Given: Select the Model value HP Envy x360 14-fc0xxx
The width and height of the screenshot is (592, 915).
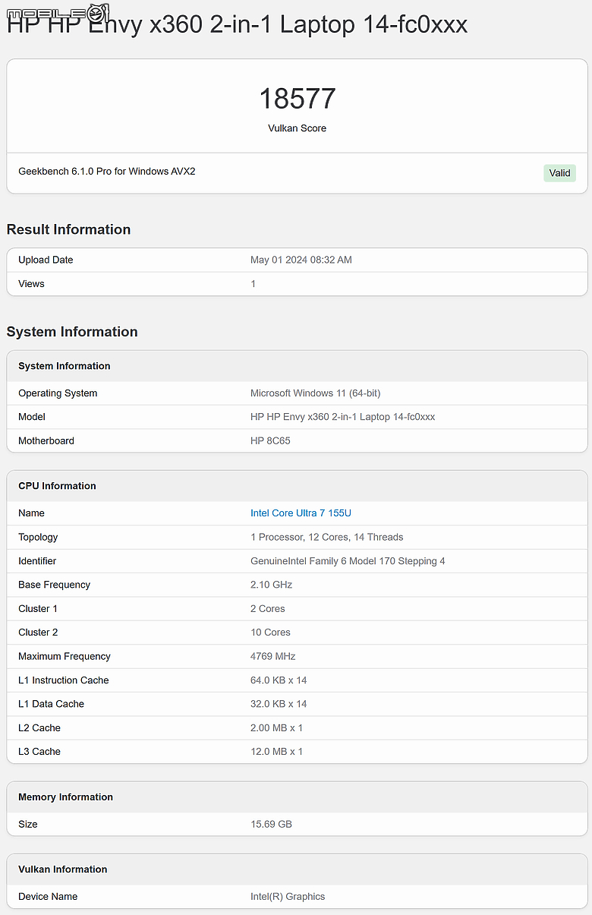Looking at the screenshot, I should click(342, 417).
